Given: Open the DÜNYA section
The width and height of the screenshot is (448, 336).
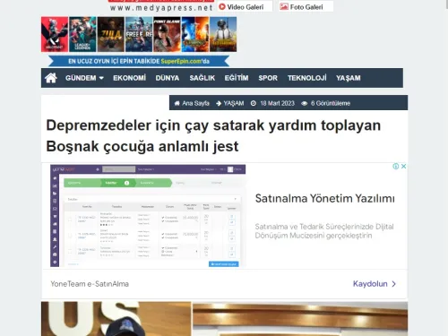Looking at the screenshot, I should 168,78.
